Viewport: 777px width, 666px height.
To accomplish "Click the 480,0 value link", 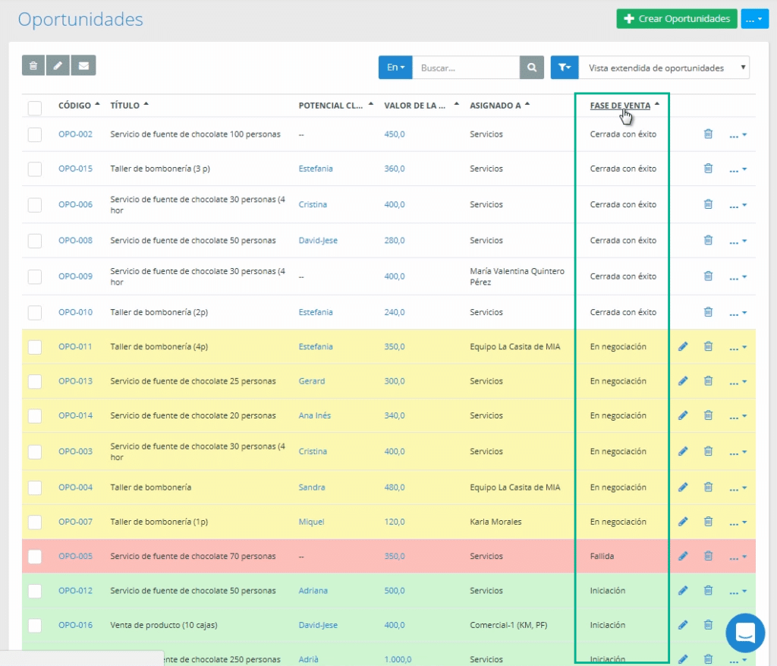I will (x=395, y=488).
